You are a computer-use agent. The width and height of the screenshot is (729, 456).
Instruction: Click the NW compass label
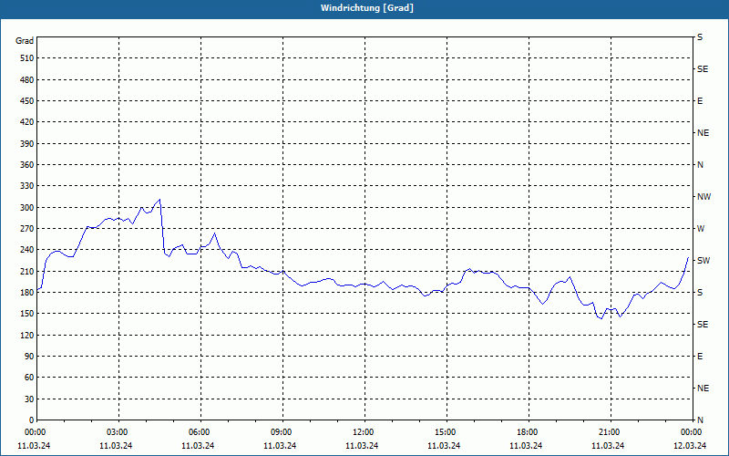coord(703,197)
